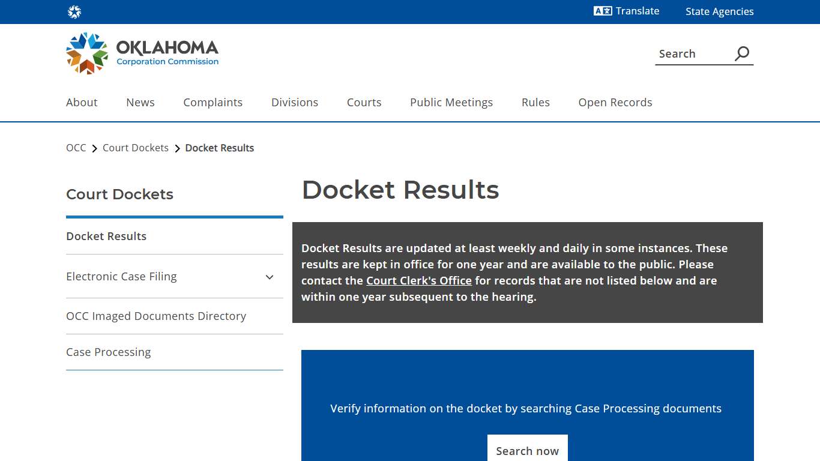Viewport: 820px width, 461px height.
Task: Click the colorful star logo mark
Action: (x=86, y=53)
